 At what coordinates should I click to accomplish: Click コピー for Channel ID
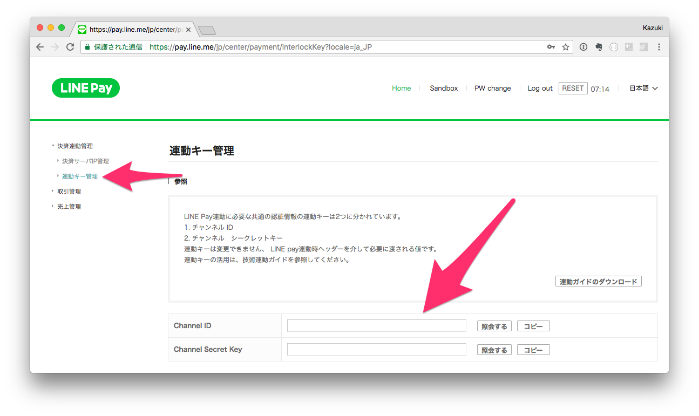[533, 326]
